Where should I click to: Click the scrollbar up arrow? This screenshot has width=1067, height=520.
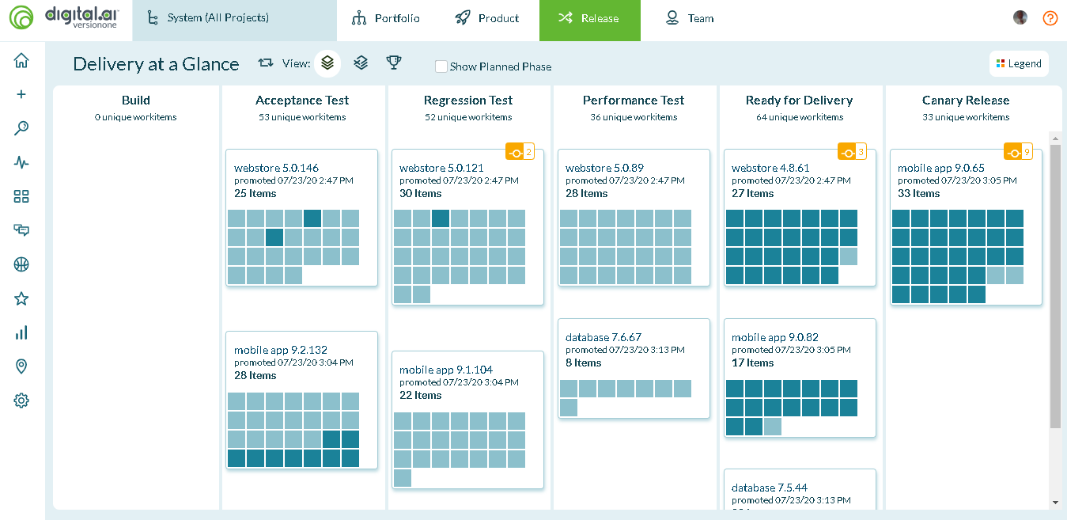coord(1055,139)
